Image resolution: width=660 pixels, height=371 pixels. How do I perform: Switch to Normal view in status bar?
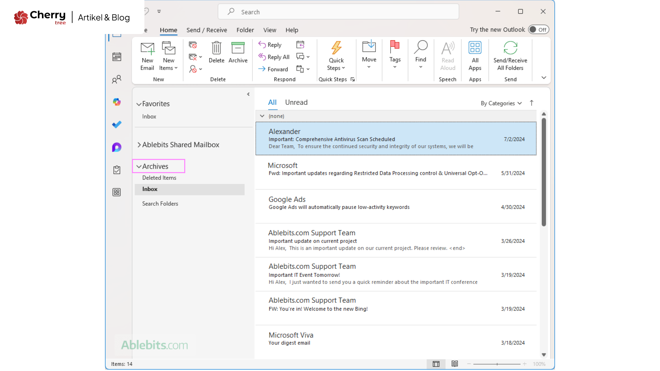click(x=436, y=364)
